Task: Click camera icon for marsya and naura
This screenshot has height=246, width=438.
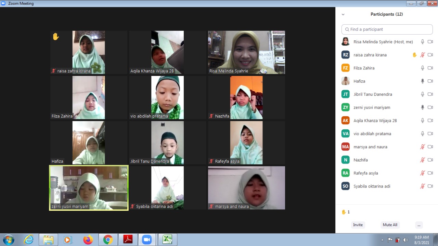Action: (x=430, y=147)
